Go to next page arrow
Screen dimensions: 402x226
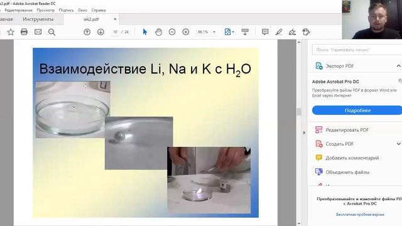[100, 32]
